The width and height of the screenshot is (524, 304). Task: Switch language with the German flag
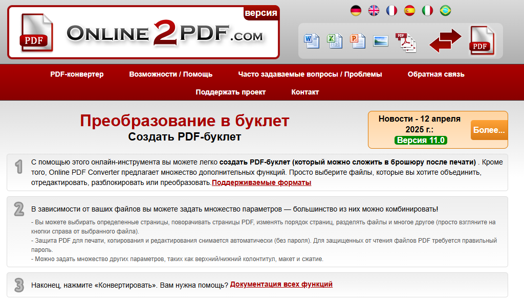pos(356,10)
